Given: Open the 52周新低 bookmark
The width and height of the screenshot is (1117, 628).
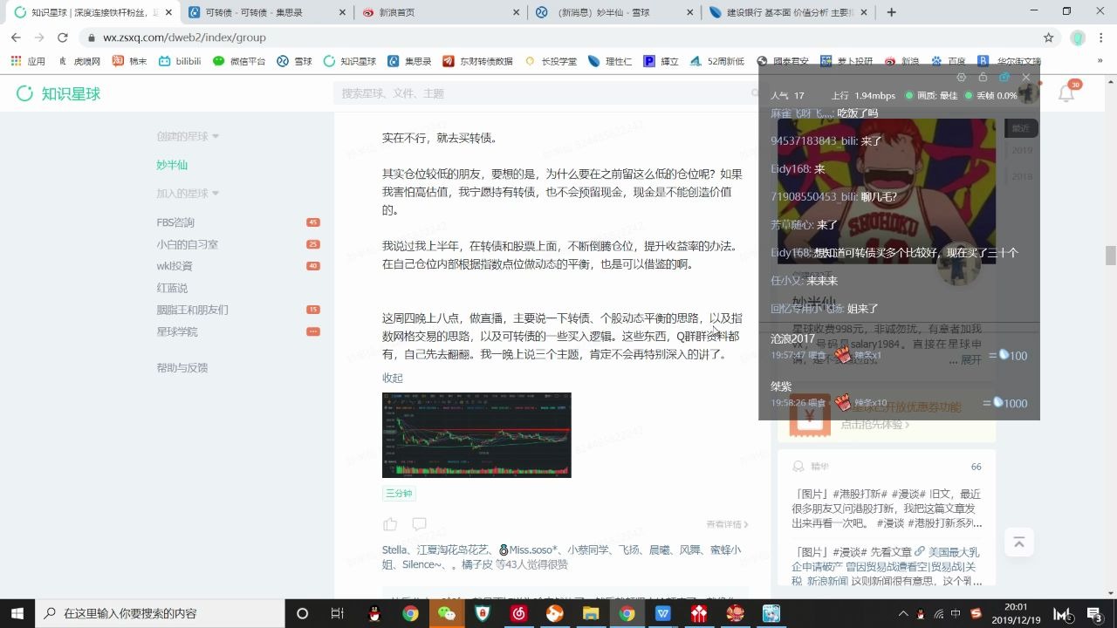Looking at the screenshot, I should pos(717,61).
